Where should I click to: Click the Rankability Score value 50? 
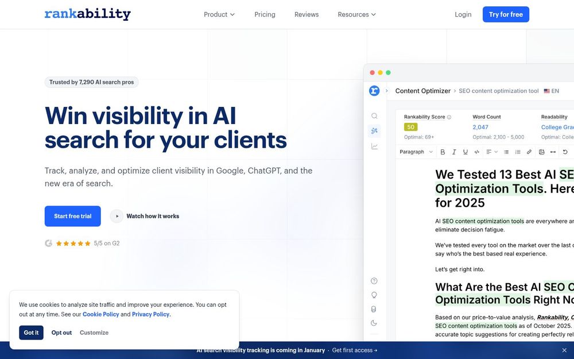click(x=411, y=127)
